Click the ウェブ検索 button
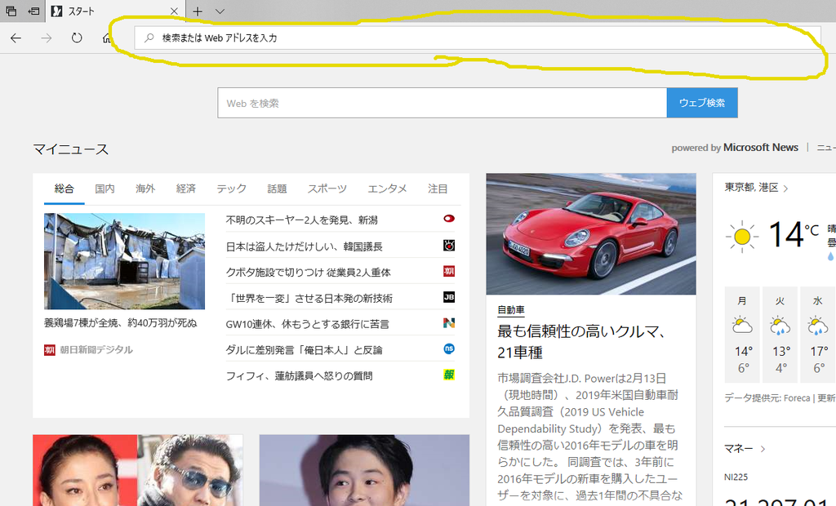836x506 pixels. pyautogui.click(x=701, y=103)
